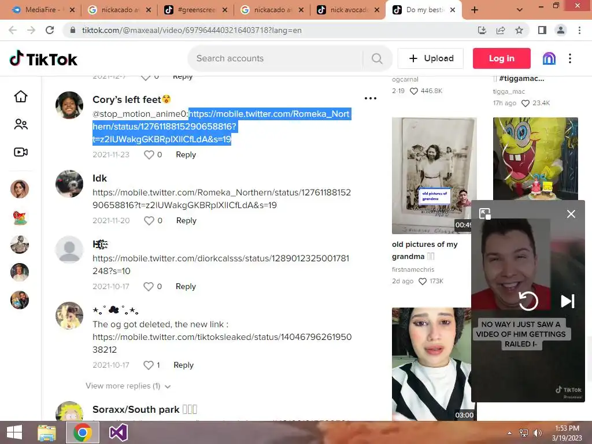Open Cory's left feet profile picture
Screen dimensions: 592x444
click(69, 105)
